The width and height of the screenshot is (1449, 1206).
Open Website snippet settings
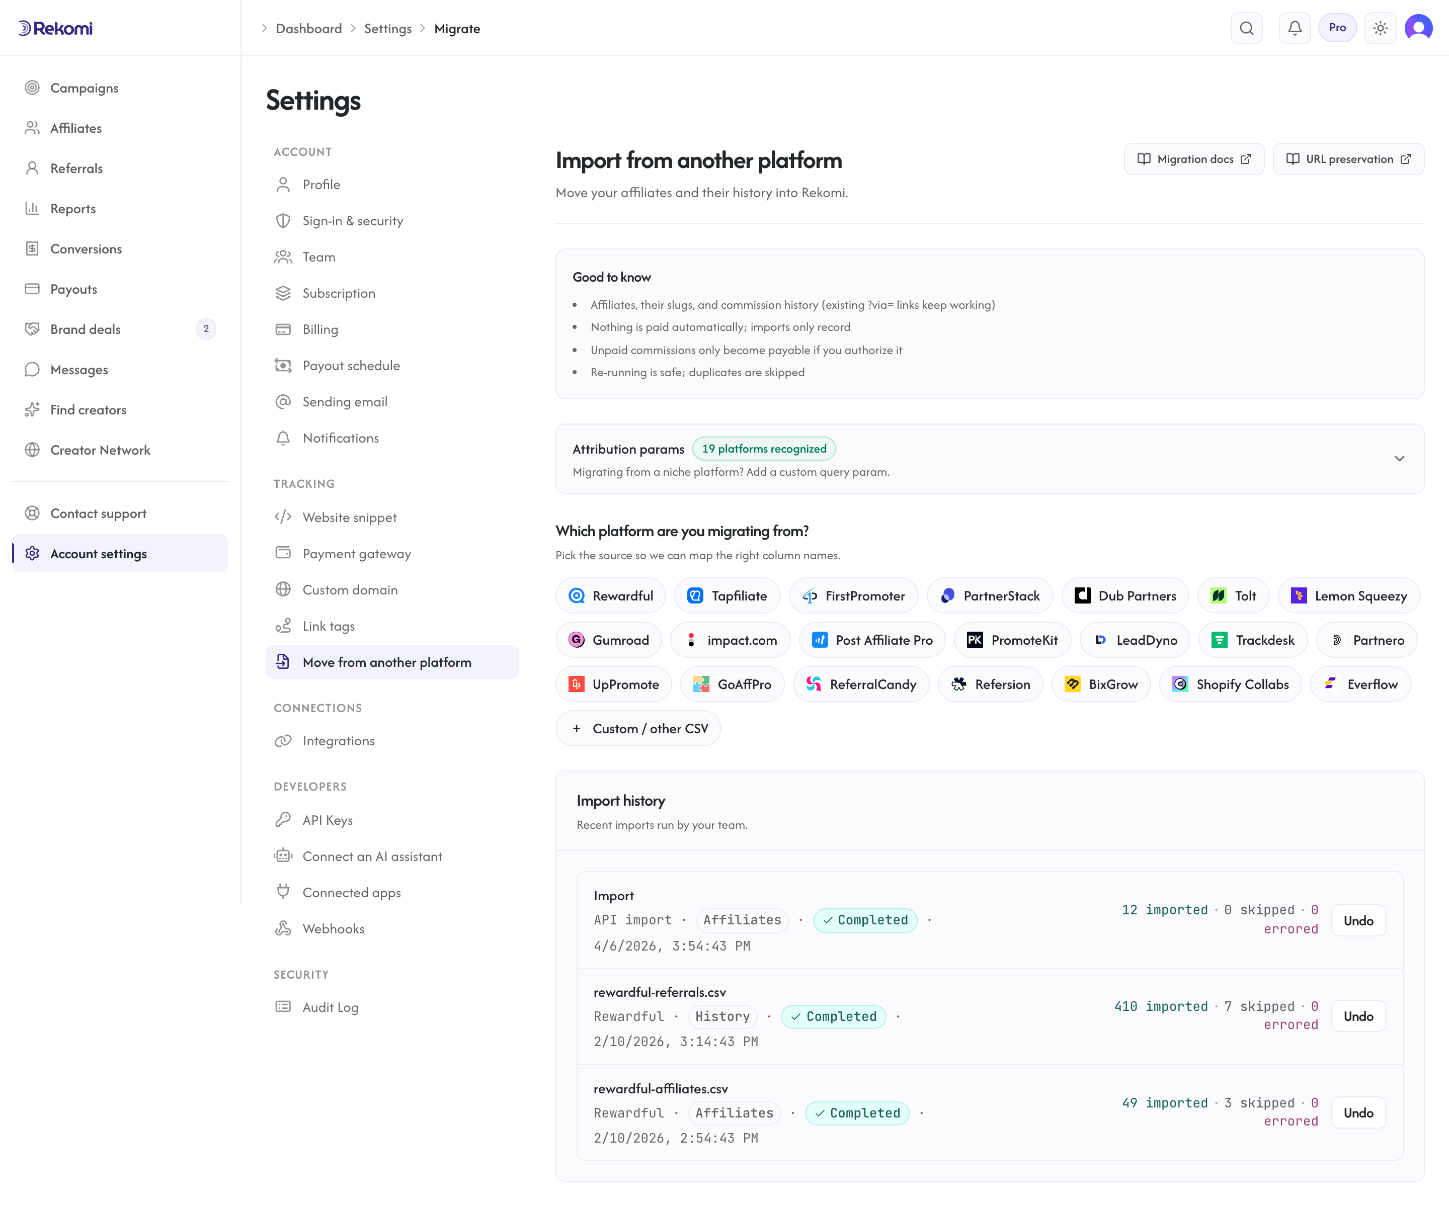pos(392,517)
